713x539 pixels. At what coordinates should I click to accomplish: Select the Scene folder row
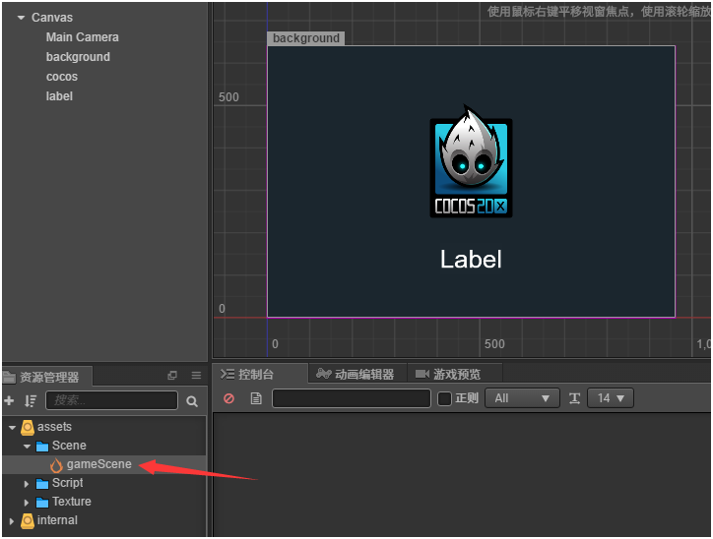pos(104,446)
